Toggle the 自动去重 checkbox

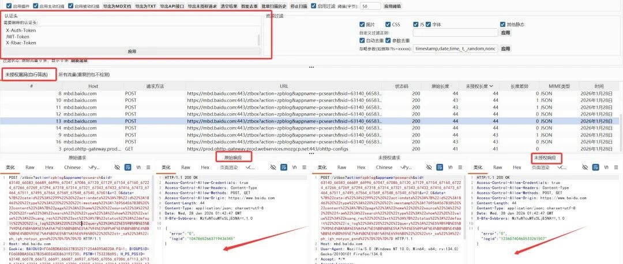pyautogui.click(x=362, y=40)
